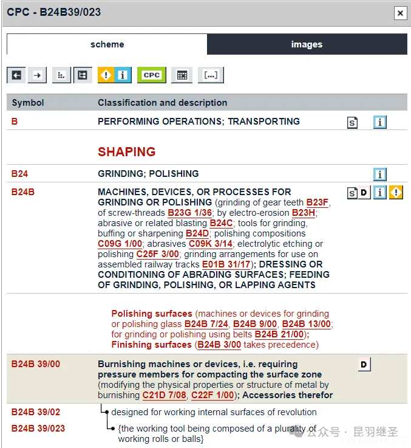411x448 pixels.
Task: Click the orange warning toolbar icon
Action: click(106, 75)
